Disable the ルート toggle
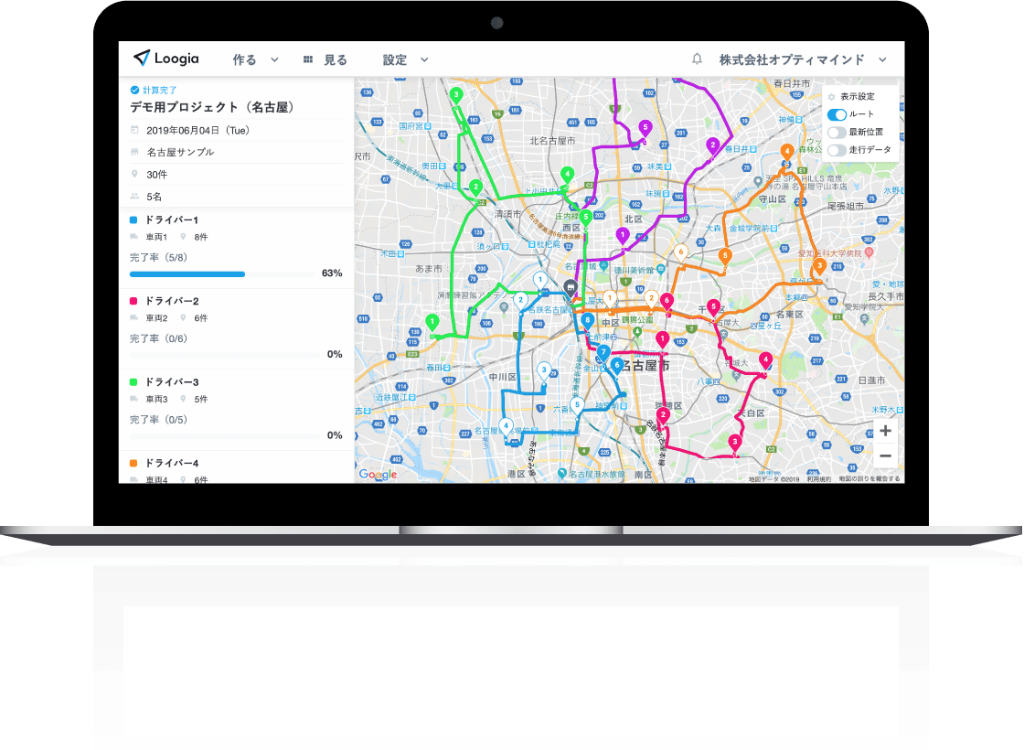This screenshot has height=750, width=1024. (x=837, y=114)
